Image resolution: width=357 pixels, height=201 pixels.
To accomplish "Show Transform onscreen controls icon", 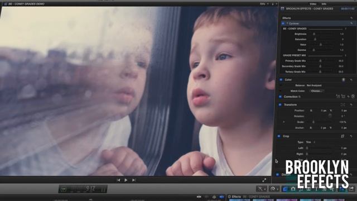I will tap(342, 105).
